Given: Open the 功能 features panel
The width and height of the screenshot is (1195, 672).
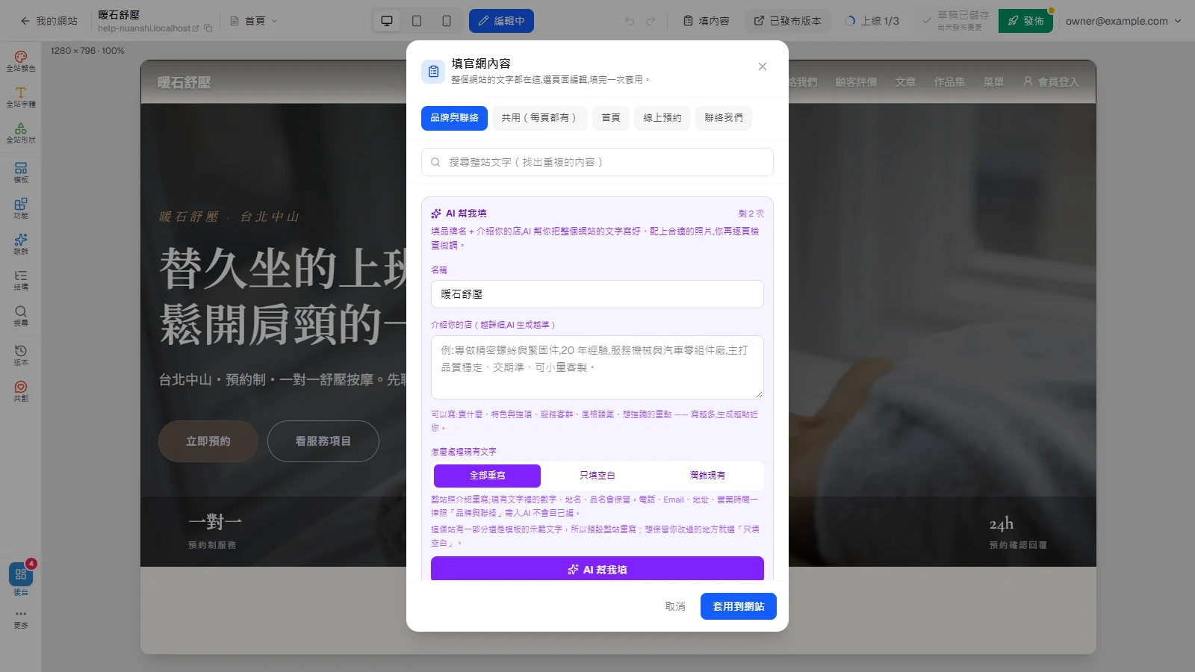Looking at the screenshot, I should (21, 208).
